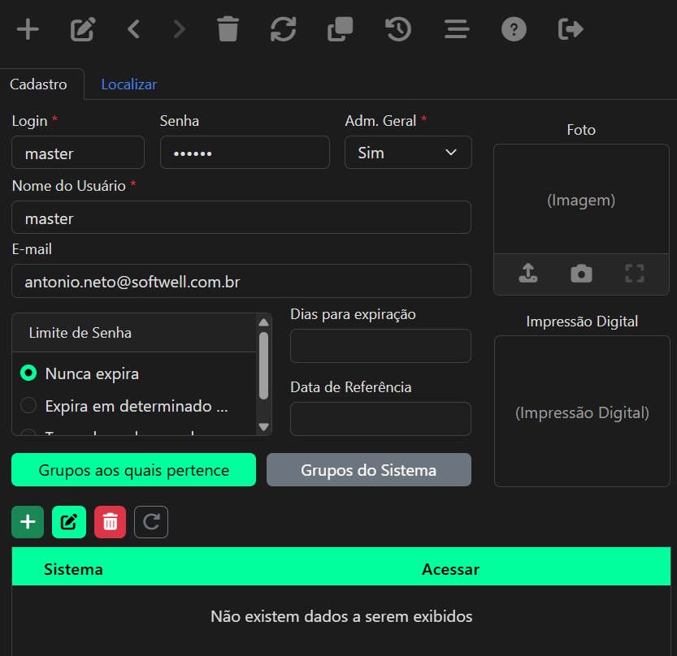The width and height of the screenshot is (677, 656).
Task: Open the history clock icon
Action: pos(398,29)
